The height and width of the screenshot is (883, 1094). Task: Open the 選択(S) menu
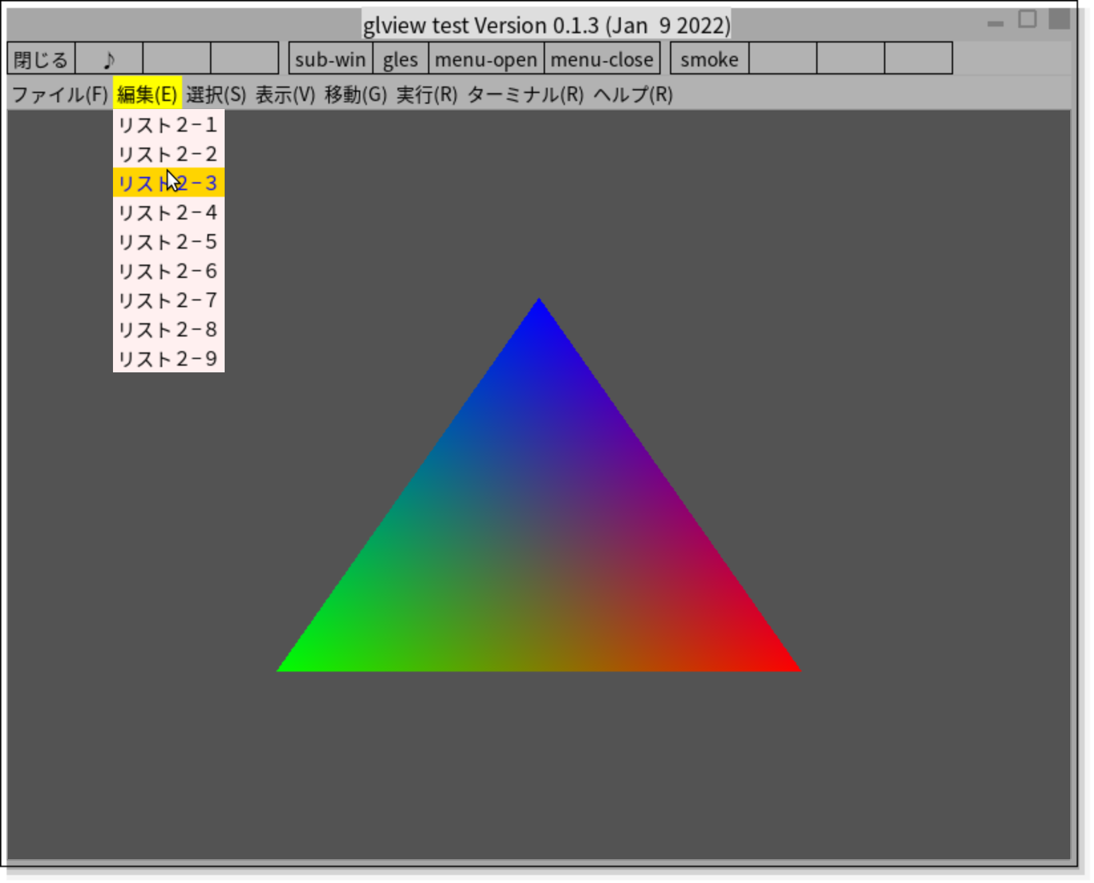point(216,94)
